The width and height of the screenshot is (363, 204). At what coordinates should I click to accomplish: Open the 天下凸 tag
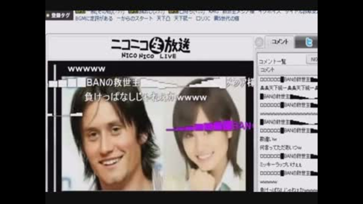pyautogui.click(x=163, y=19)
